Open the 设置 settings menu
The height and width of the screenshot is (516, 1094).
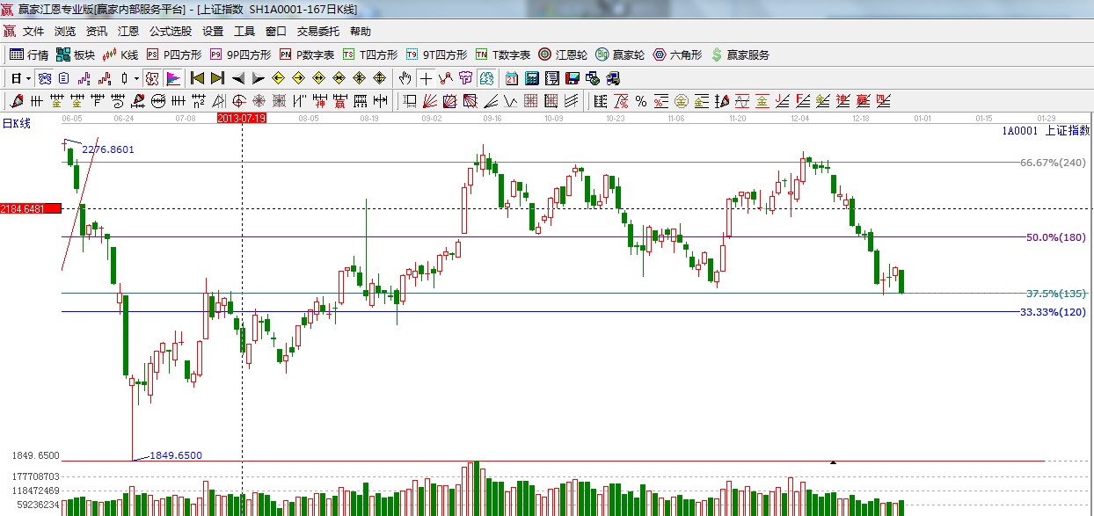pos(213,31)
